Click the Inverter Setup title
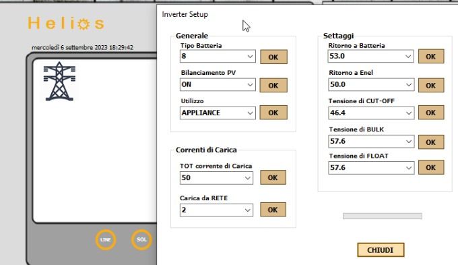 [x=185, y=14]
